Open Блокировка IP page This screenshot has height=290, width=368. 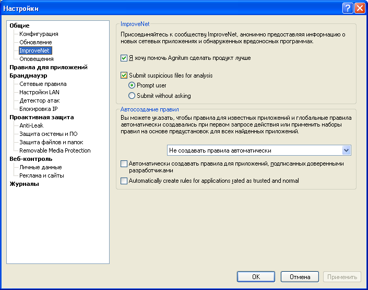(x=39, y=109)
